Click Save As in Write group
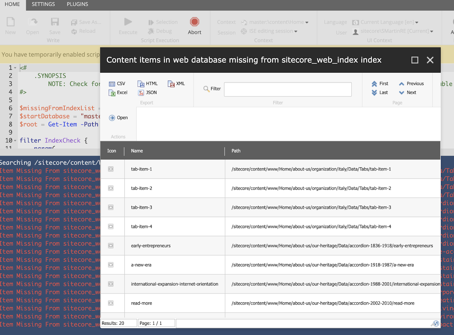Image resolution: width=454 pixels, height=335 pixels. [x=86, y=22]
